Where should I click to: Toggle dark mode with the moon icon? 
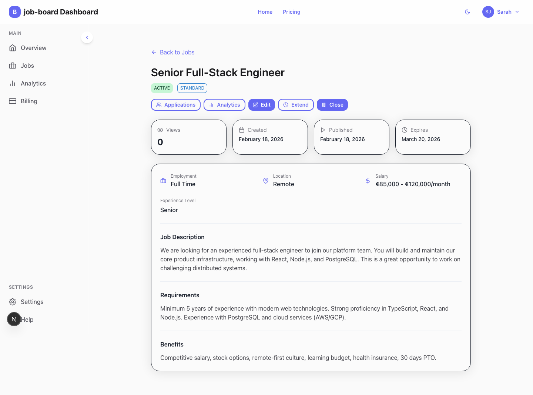pyautogui.click(x=467, y=11)
